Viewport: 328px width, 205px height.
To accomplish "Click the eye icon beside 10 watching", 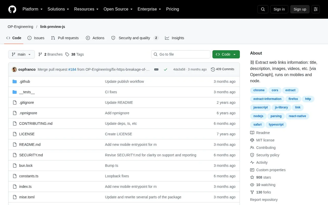I will pos(252,185).
